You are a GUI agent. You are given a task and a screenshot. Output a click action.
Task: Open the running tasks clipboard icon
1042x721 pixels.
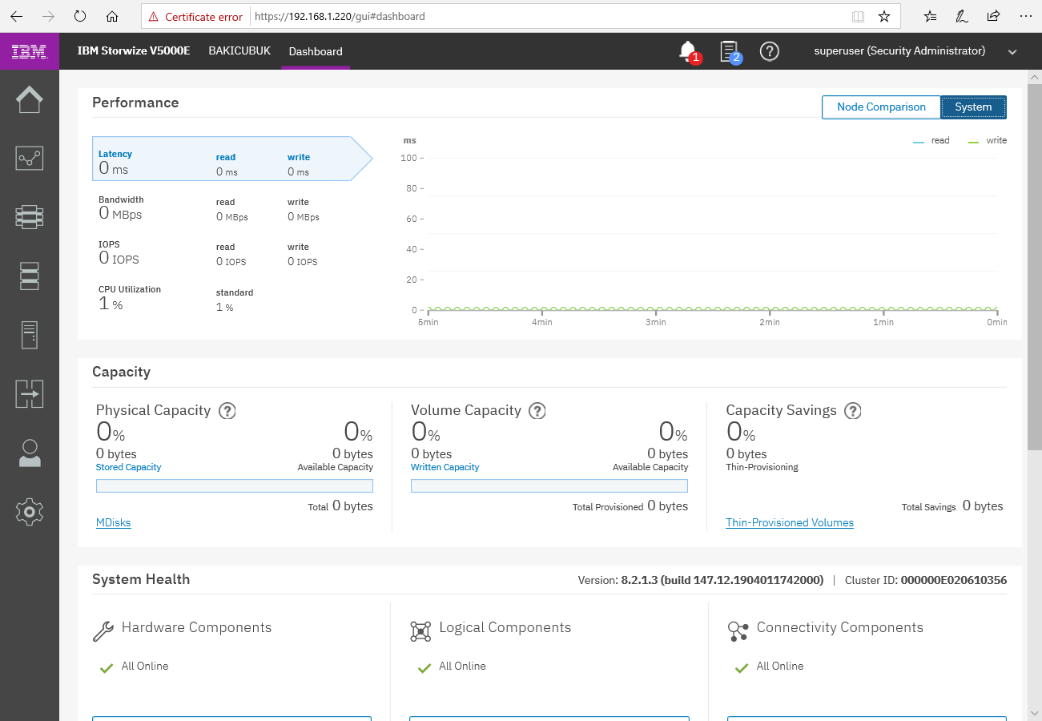(729, 51)
